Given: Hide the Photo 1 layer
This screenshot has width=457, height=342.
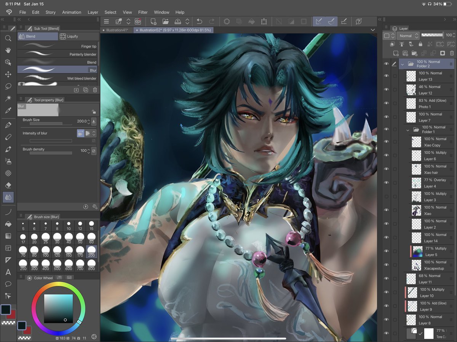Looking at the screenshot, I should 387,103.
